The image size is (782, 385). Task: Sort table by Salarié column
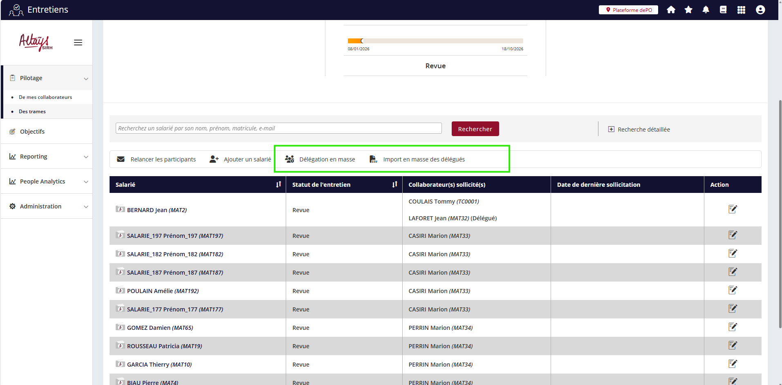(x=278, y=185)
